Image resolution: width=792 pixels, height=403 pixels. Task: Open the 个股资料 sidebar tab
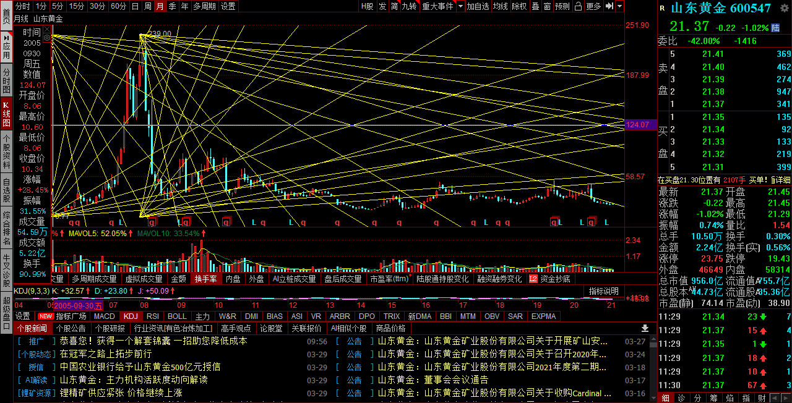pos(6,152)
